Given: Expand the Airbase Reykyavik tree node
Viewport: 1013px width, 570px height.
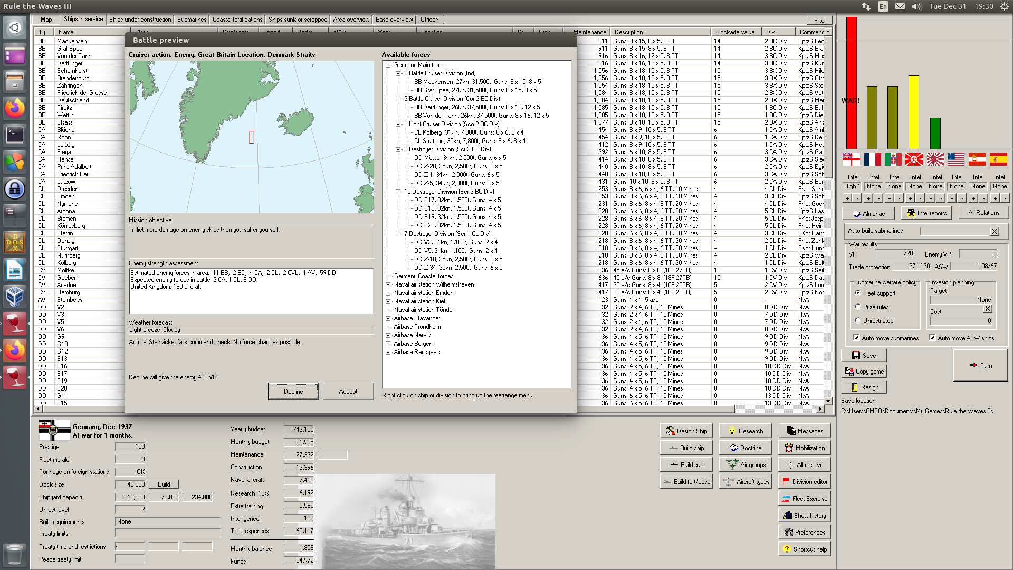Looking at the screenshot, I should pos(388,352).
